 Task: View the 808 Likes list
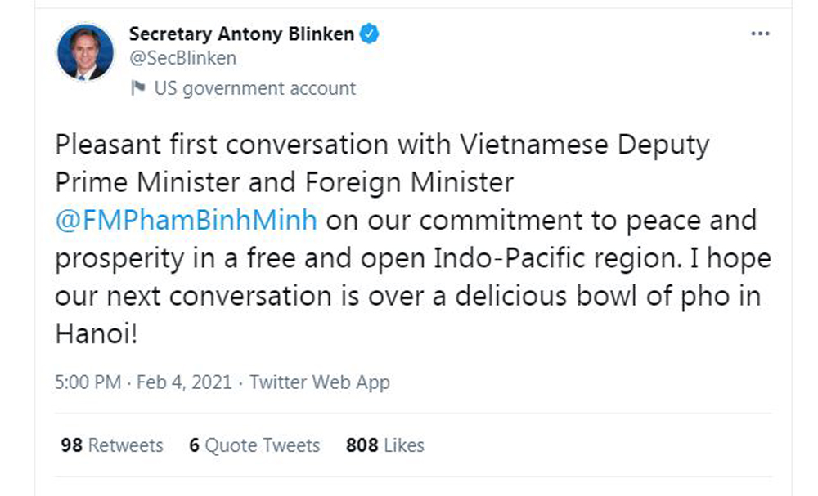click(x=384, y=445)
